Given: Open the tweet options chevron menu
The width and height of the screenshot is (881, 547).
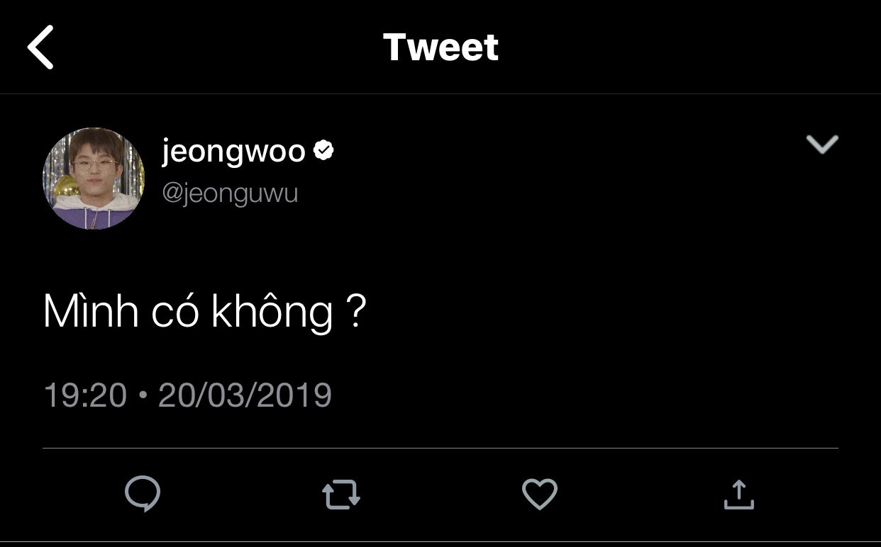Looking at the screenshot, I should [x=822, y=145].
